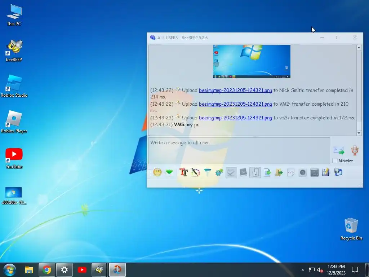Image resolution: width=369 pixels, height=277 pixels.
Task: Open chat settings gears icon
Action: point(219,172)
